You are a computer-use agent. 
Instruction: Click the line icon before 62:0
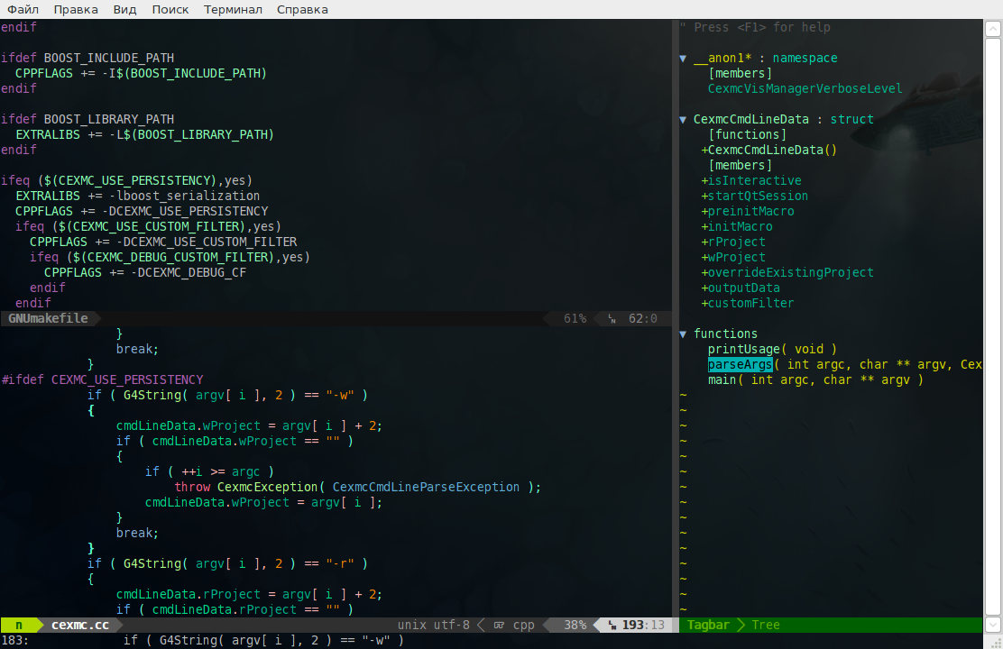click(612, 318)
